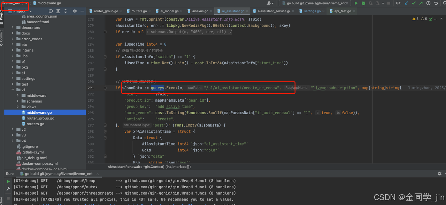Expand the docs folder
This screenshot has height=205, width=446.
[x=13, y=33]
